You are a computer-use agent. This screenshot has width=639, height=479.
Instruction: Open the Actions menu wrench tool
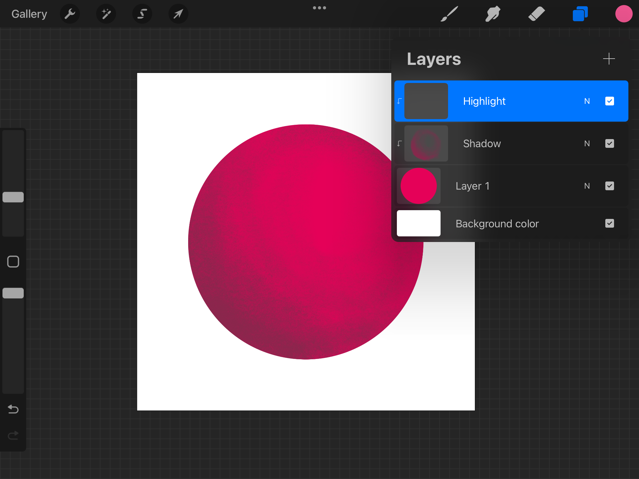(70, 14)
